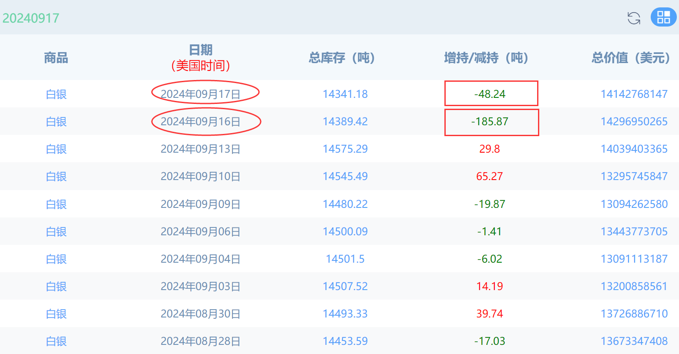Click the 日期 (美国时间) column header

pyautogui.click(x=201, y=58)
